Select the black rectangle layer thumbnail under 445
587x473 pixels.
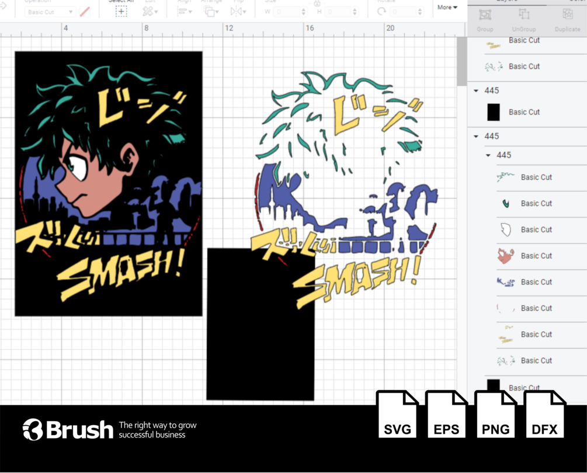[x=494, y=112]
